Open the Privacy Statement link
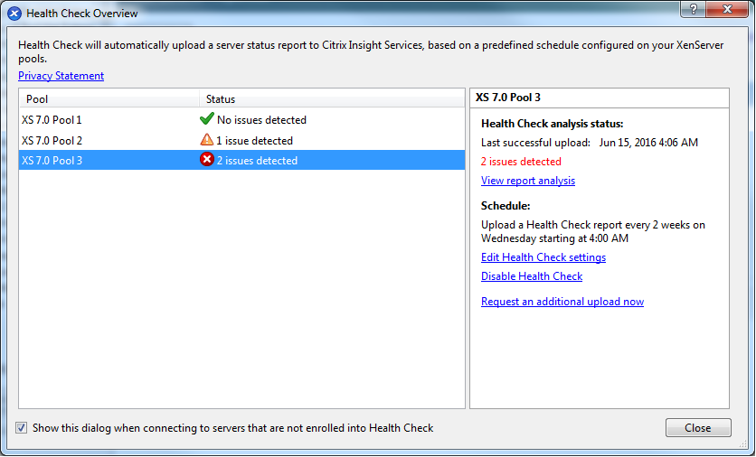756x457 pixels. coord(61,76)
